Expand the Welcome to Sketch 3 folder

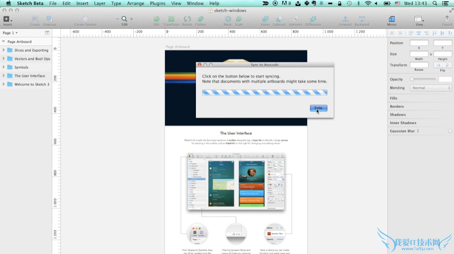click(x=4, y=84)
